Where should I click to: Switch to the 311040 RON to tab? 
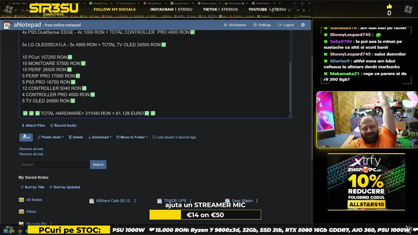264,3
